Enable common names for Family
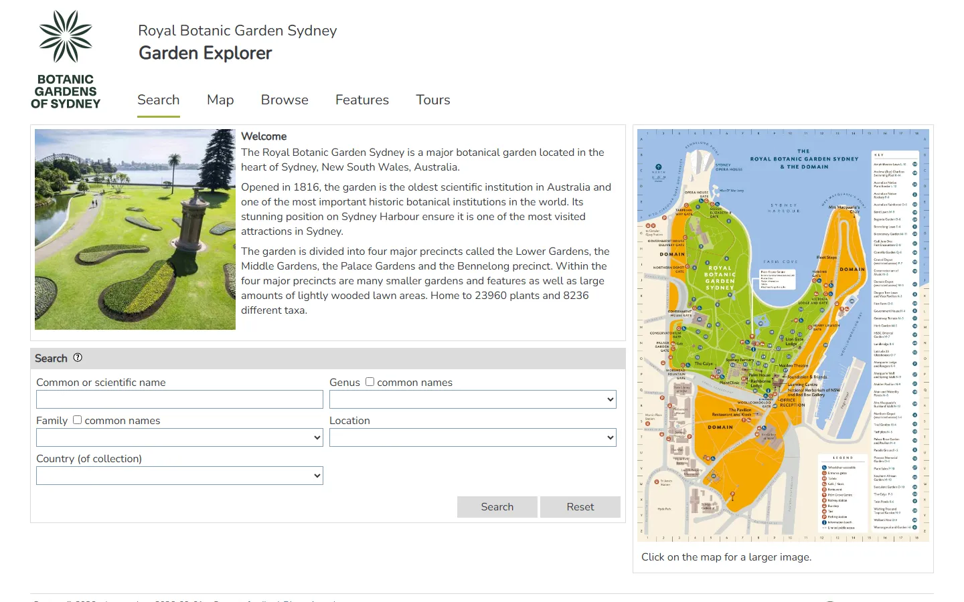 point(77,420)
